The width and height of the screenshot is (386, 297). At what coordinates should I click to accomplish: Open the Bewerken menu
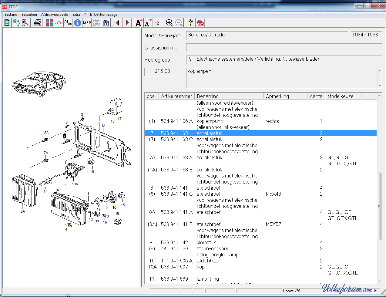tap(29, 15)
